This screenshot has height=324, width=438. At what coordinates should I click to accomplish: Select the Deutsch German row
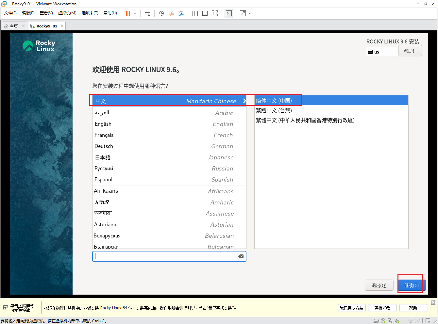tap(169, 146)
